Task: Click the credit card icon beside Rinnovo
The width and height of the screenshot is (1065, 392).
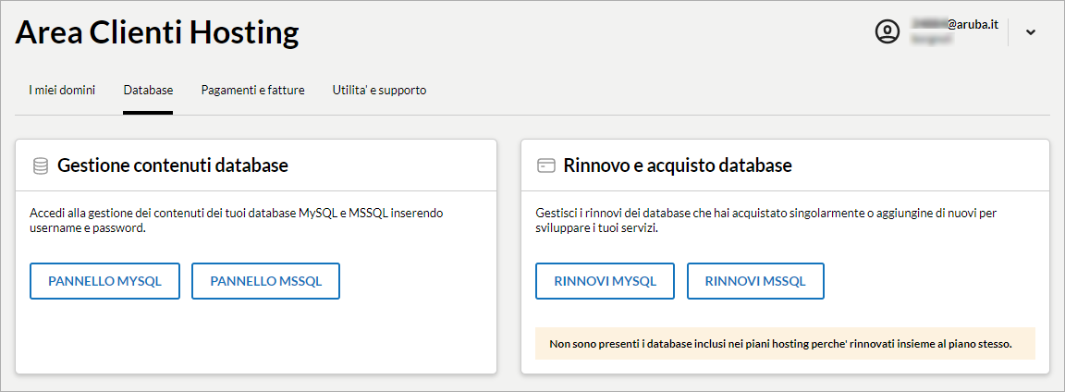Action: tap(546, 165)
